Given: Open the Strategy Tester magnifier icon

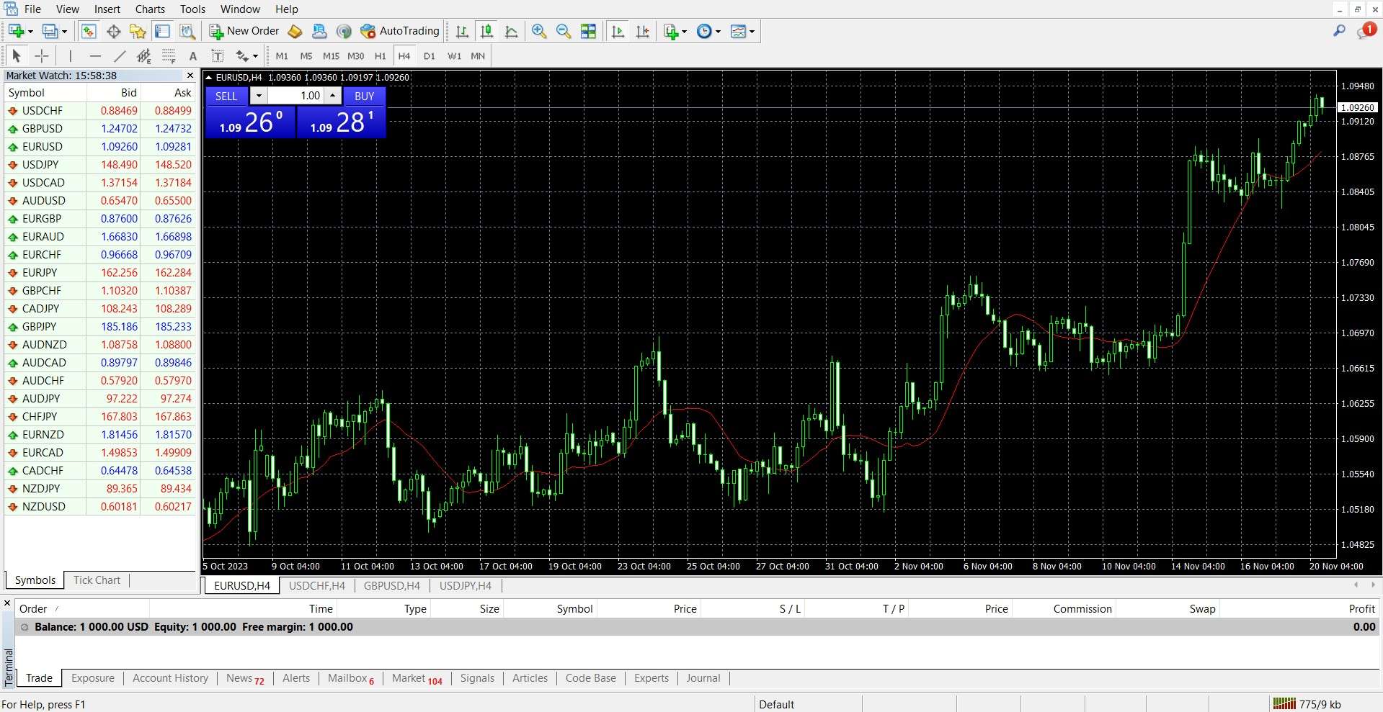Looking at the screenshot, I should pyautogui.click(x=187, y=31).
